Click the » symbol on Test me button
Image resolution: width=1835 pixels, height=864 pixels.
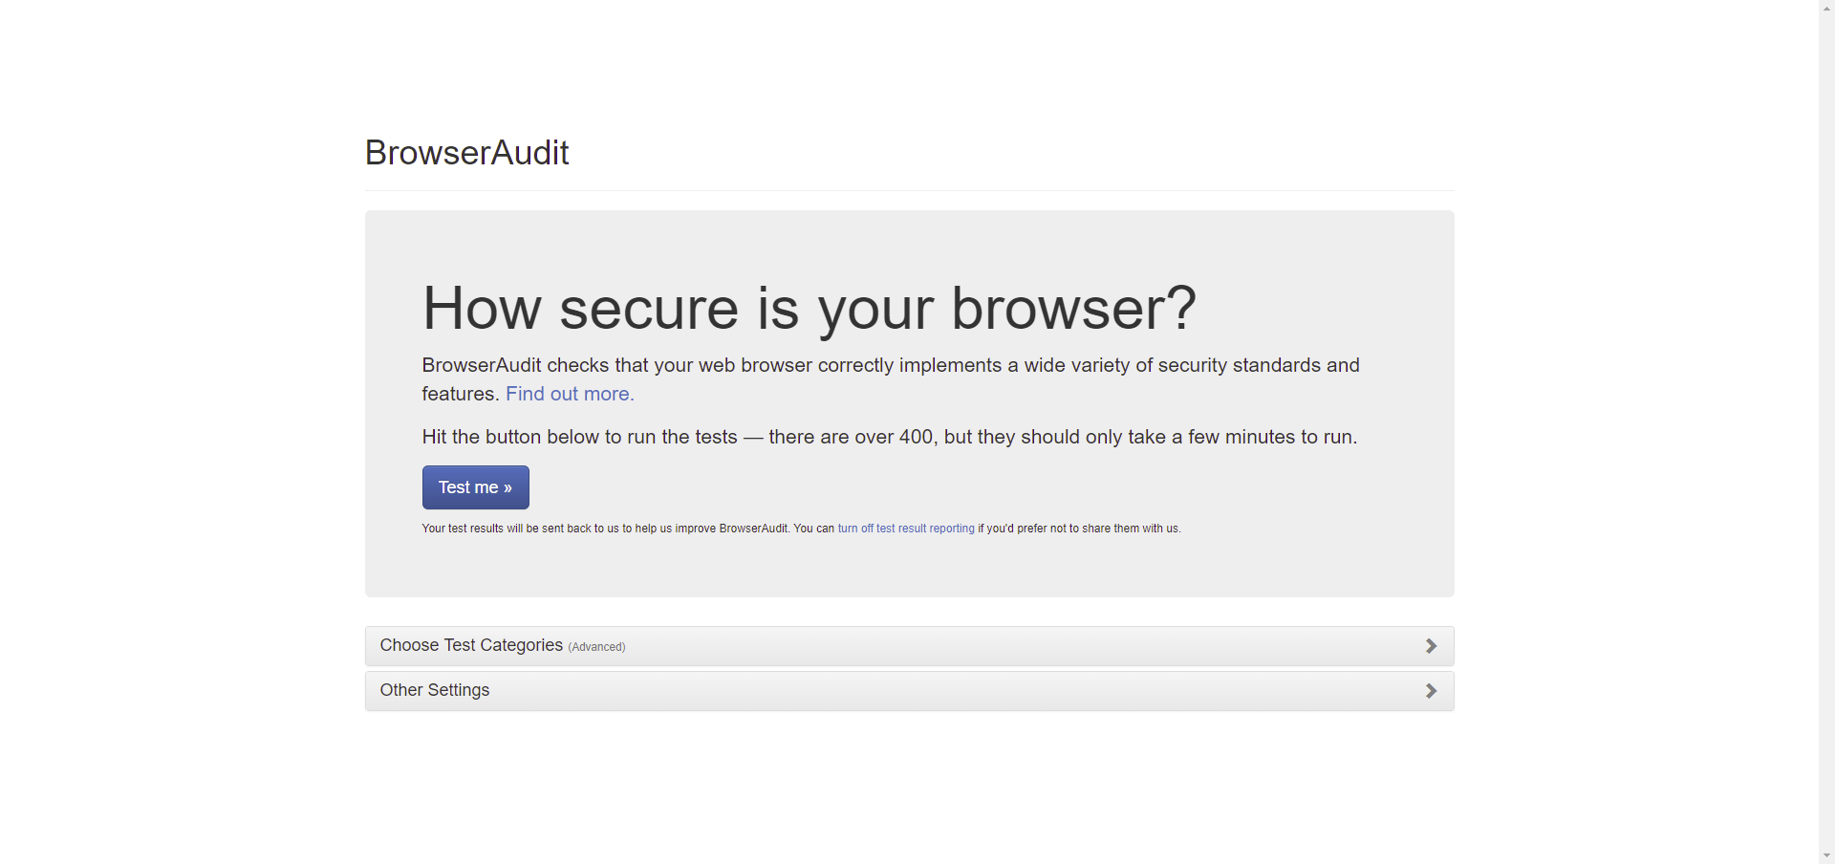tap(507, 488)
